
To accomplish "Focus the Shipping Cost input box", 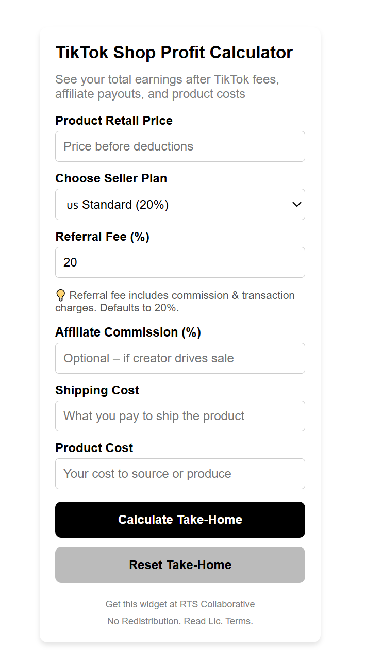I will pyautogui.click(x=180, y=416).
